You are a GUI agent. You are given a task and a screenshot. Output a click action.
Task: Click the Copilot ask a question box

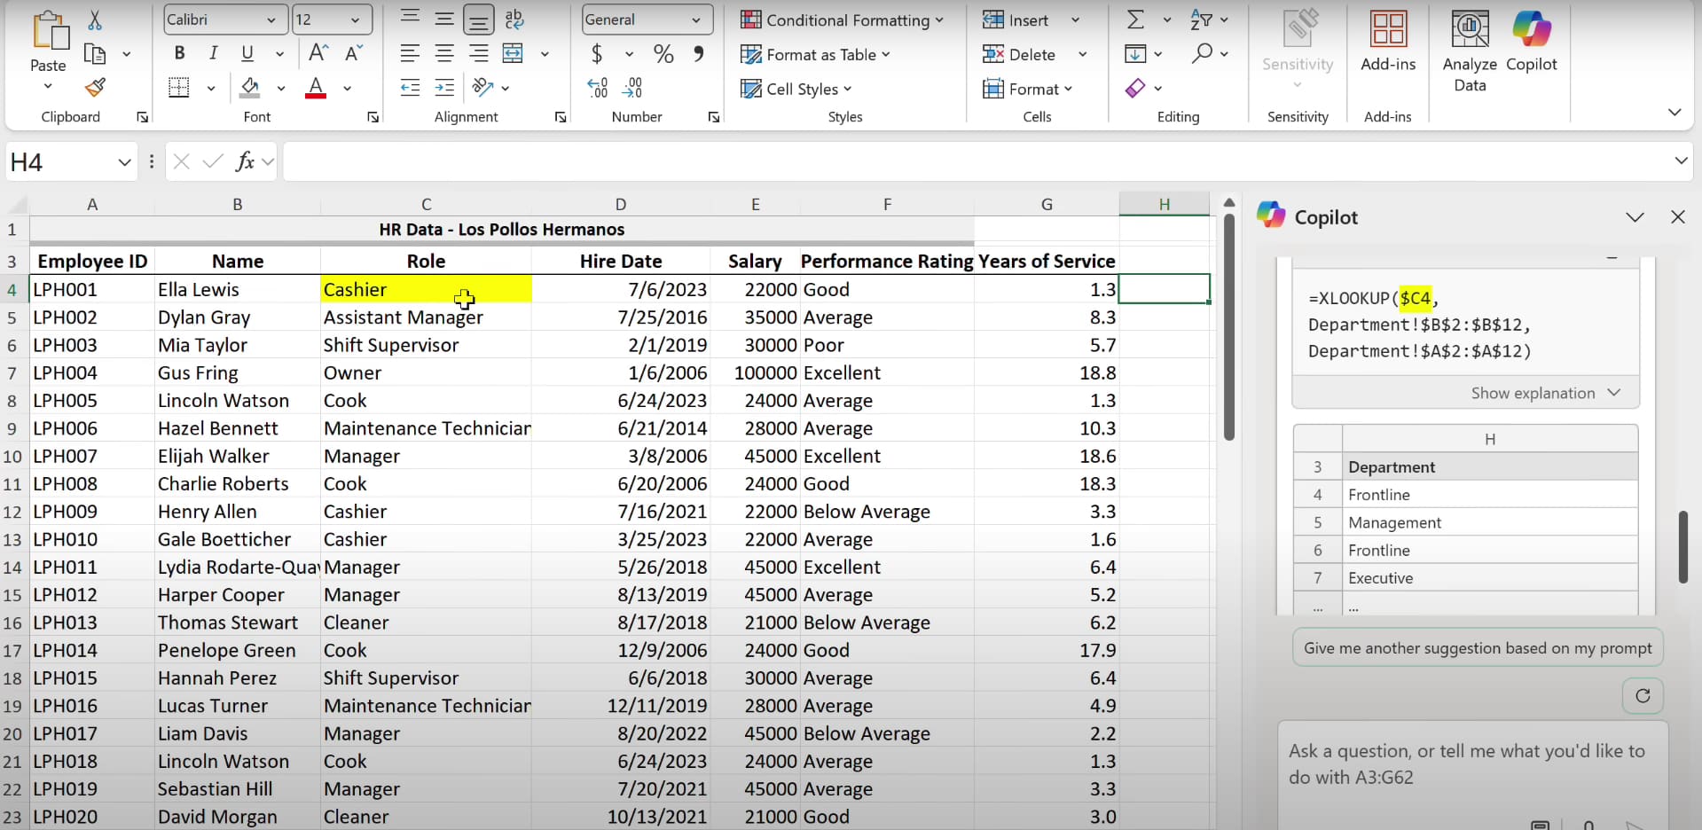click(x=1472, y=774)
